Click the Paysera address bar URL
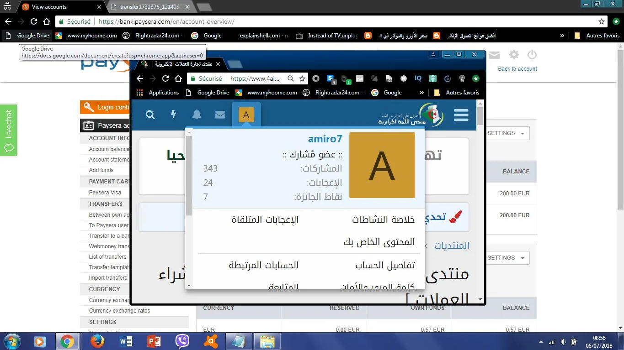Viewport: 624px width, 350px height. [166, 21]
